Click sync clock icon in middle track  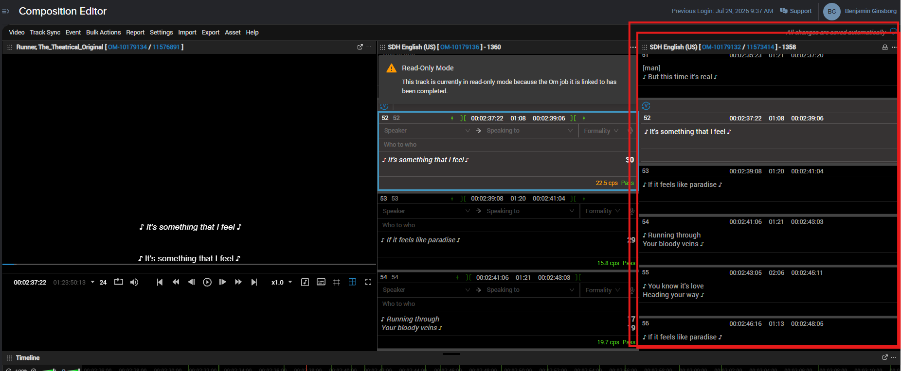pos(384,106)
